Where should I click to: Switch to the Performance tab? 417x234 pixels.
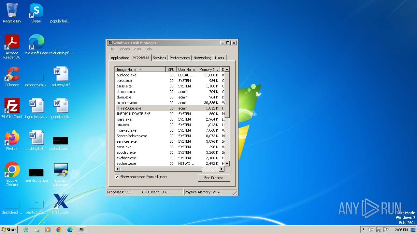coord(180,58)
